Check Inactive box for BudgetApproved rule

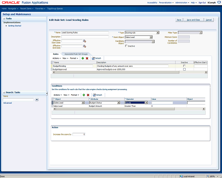(184, 70)
